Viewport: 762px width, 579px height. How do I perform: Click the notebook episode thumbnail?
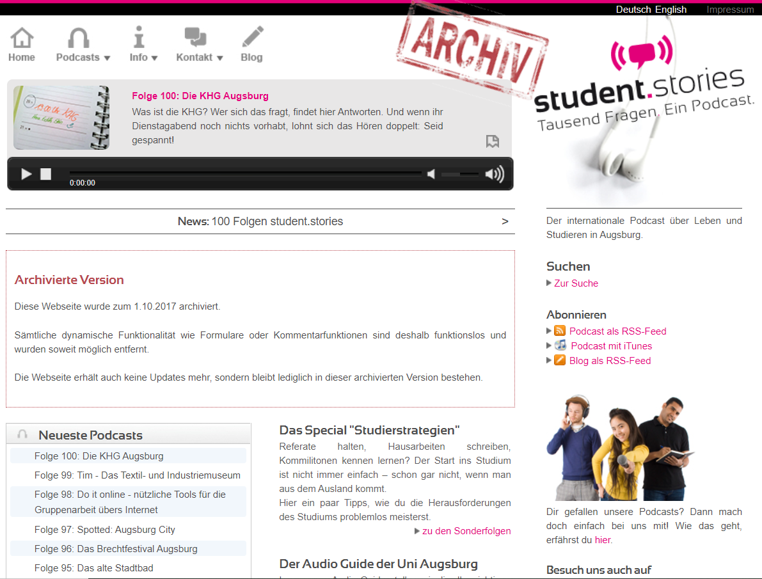coord(61,118)
